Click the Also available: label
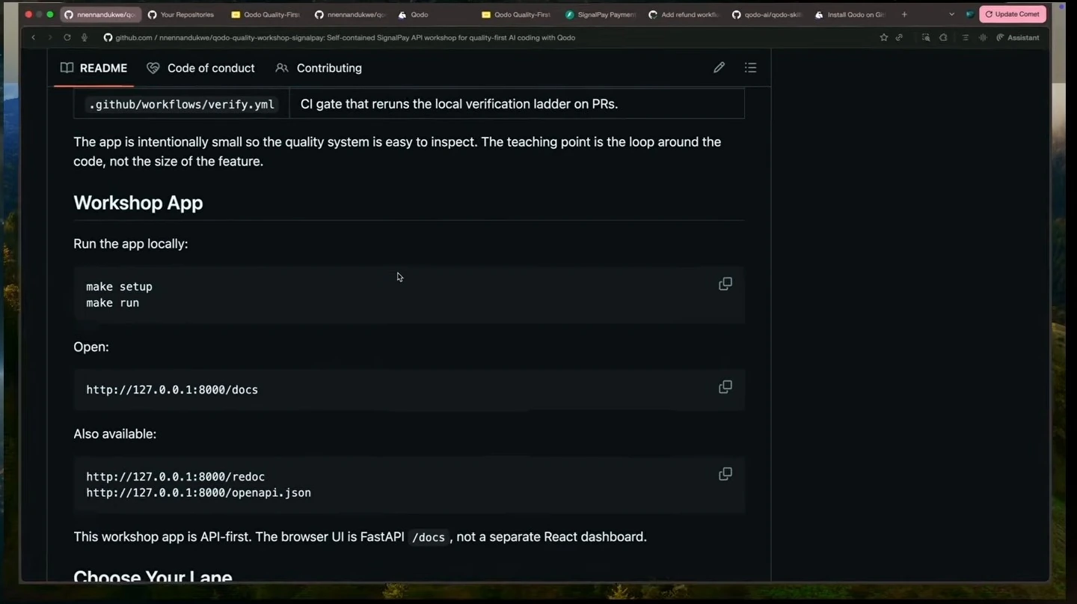 [114, 434]
